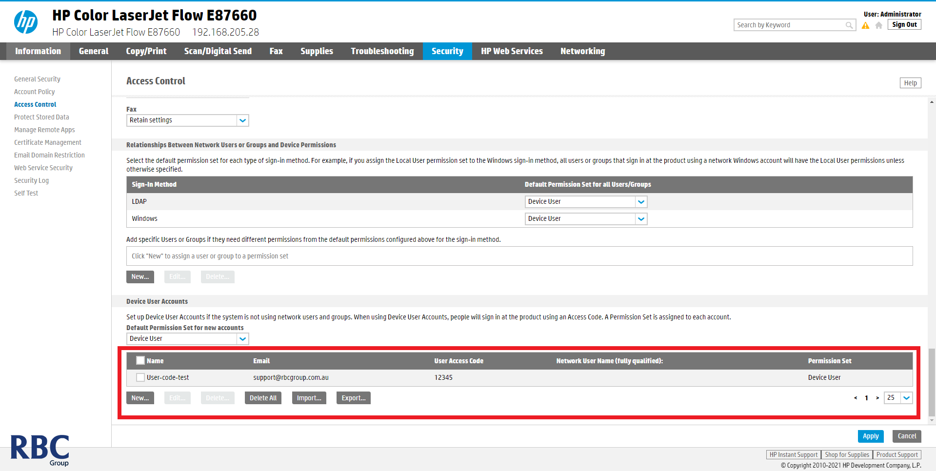Select the User-code-test account checkbox
The width and height of the screenshot is (936, 471).
tap(140, 377)
